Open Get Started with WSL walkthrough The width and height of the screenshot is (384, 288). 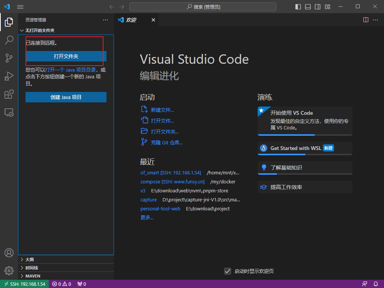[x=305, y=148]
